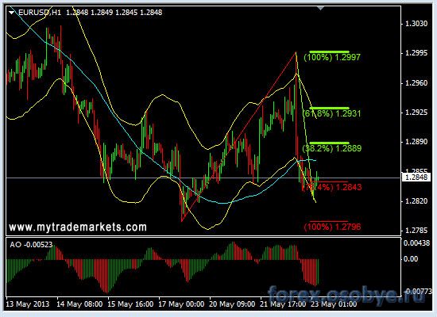This screenshot has width=437, height=317.
Task: Click the forex.osobye.ru watermark
Action: pyautogui.click(x=346, y=295)
